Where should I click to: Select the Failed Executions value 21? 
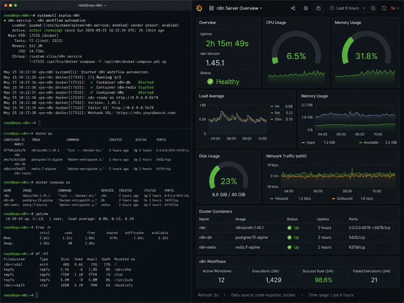[x=374, y=280]
